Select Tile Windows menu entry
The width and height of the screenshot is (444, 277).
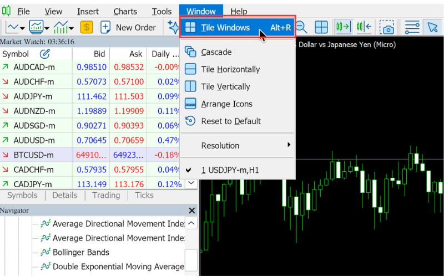pyautogui.click(x=238, y=27)
